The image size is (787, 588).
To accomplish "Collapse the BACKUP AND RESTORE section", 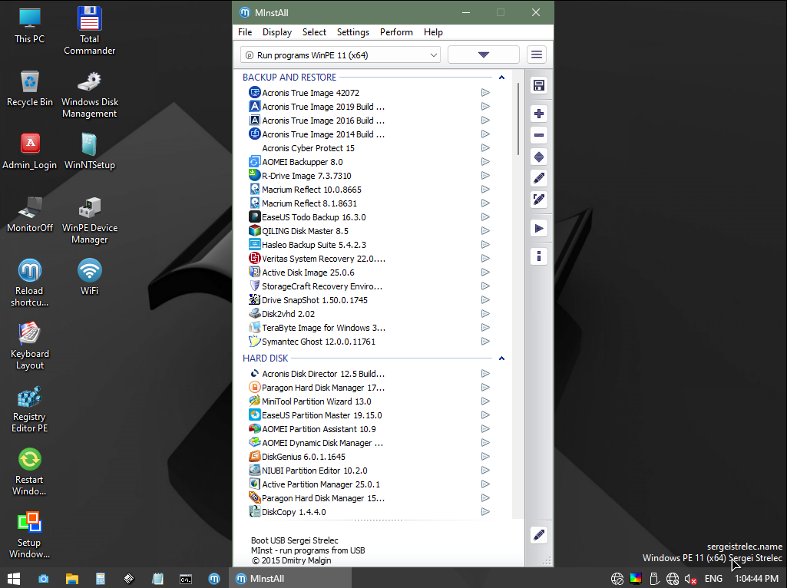I will pyautogui.click(x=501, y=78).
